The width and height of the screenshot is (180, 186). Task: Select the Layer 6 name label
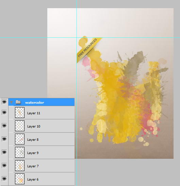[x=33, y=180]
